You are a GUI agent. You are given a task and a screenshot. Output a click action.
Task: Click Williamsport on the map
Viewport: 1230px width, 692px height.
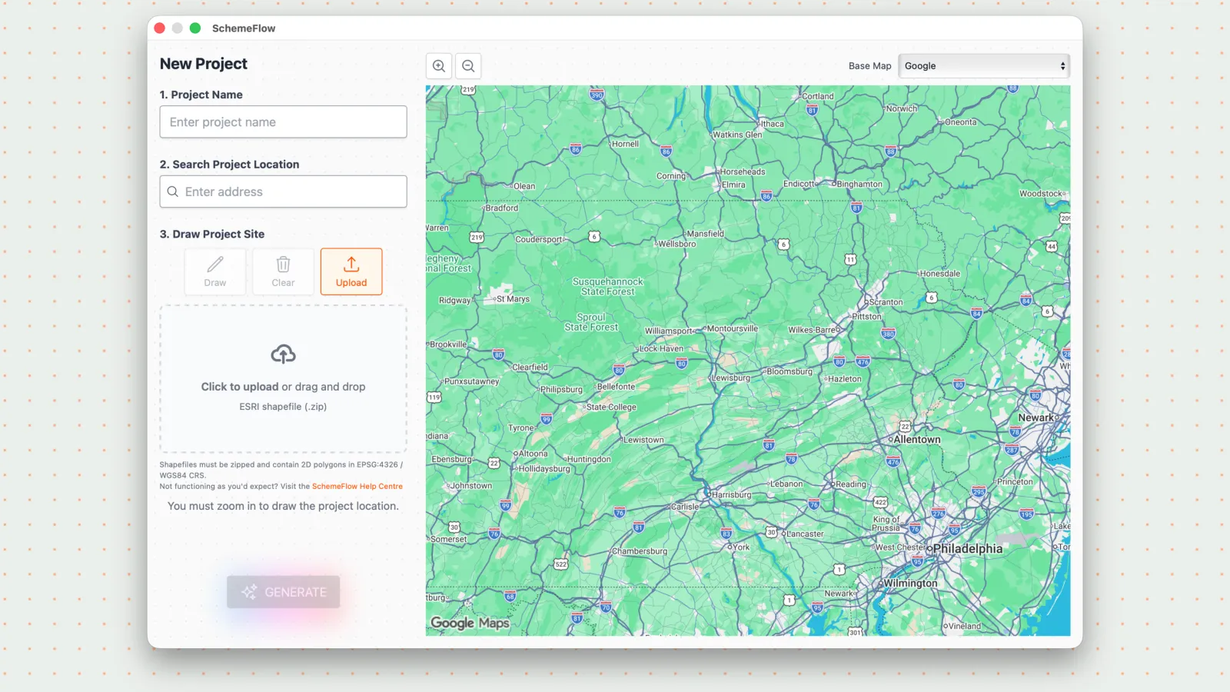point(668,331)
